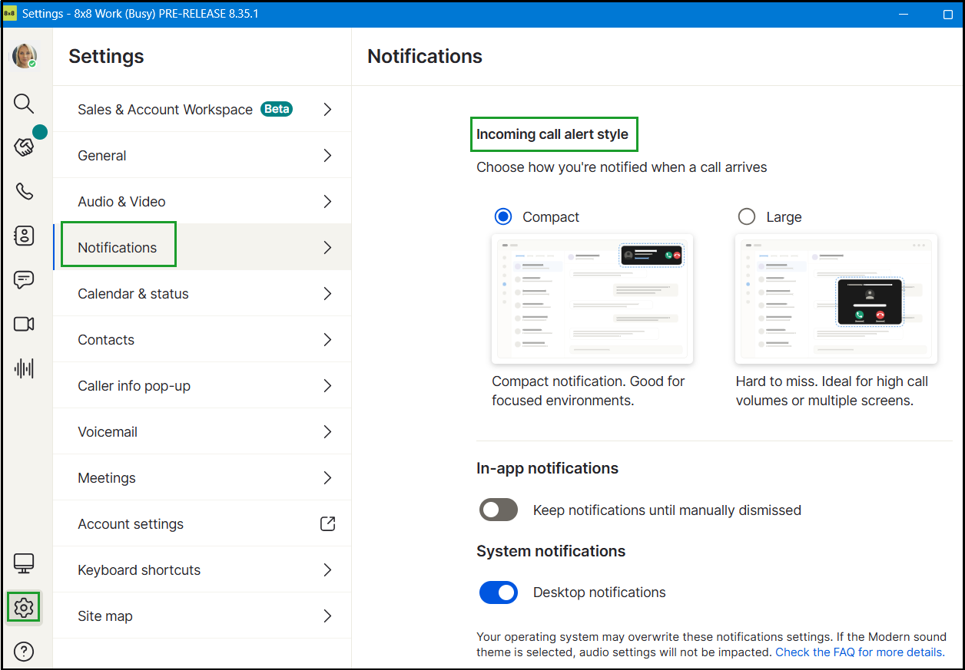Screen dimensions: 965x670
Task: Follow Check the FAQ for more details link
Action: 860,652
